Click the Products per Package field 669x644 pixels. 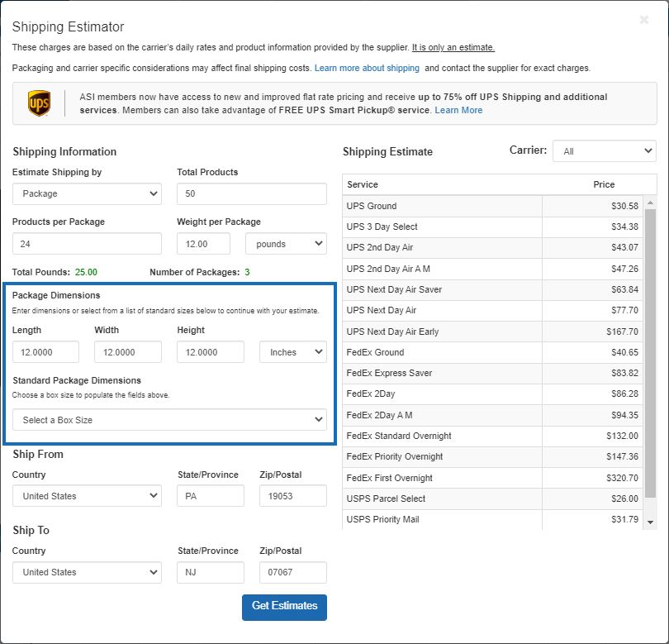point(87,244)
